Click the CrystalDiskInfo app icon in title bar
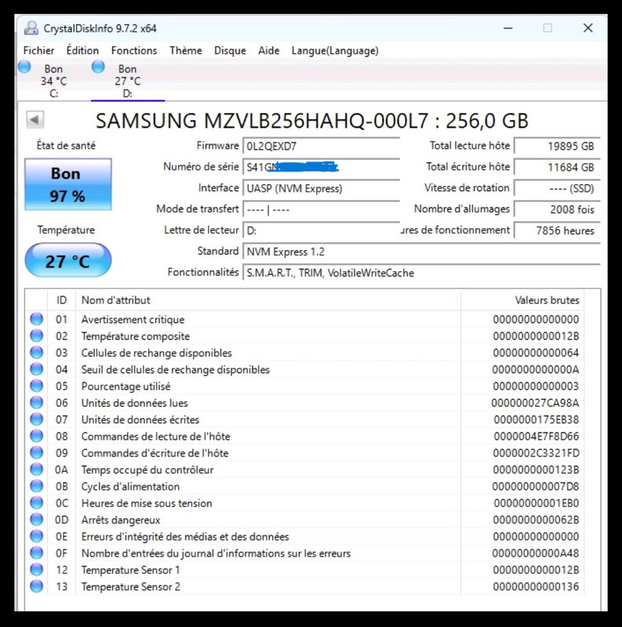Screen dimensions: 622x627 click(x=31, y=28)
